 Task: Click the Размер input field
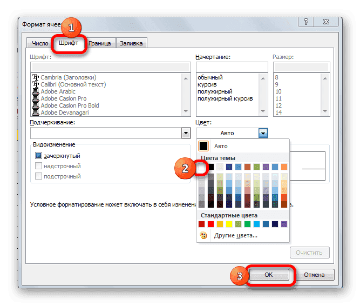[x=302, y=67]
